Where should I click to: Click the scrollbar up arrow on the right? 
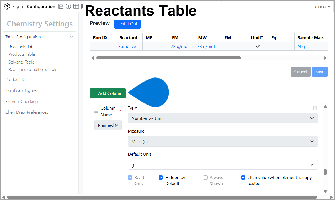point(325,106)
